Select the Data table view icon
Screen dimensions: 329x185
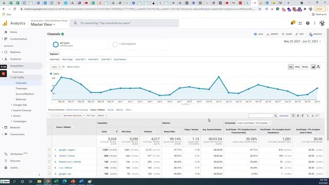click(x=293, y=116)
